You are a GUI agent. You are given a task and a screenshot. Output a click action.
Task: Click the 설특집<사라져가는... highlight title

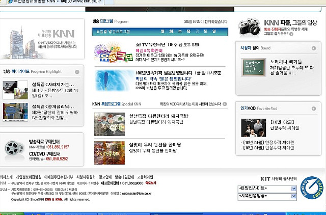[x=53, y=85]
